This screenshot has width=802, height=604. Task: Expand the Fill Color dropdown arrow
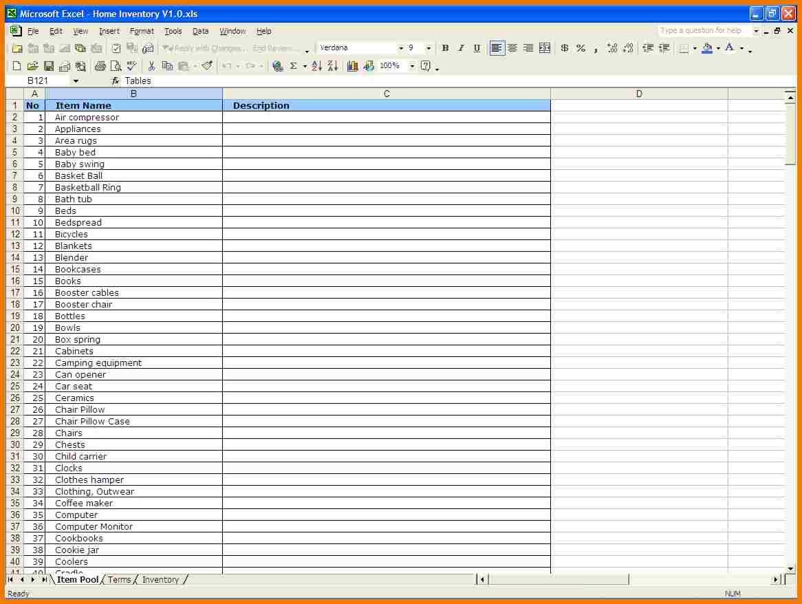click(718, 48)
